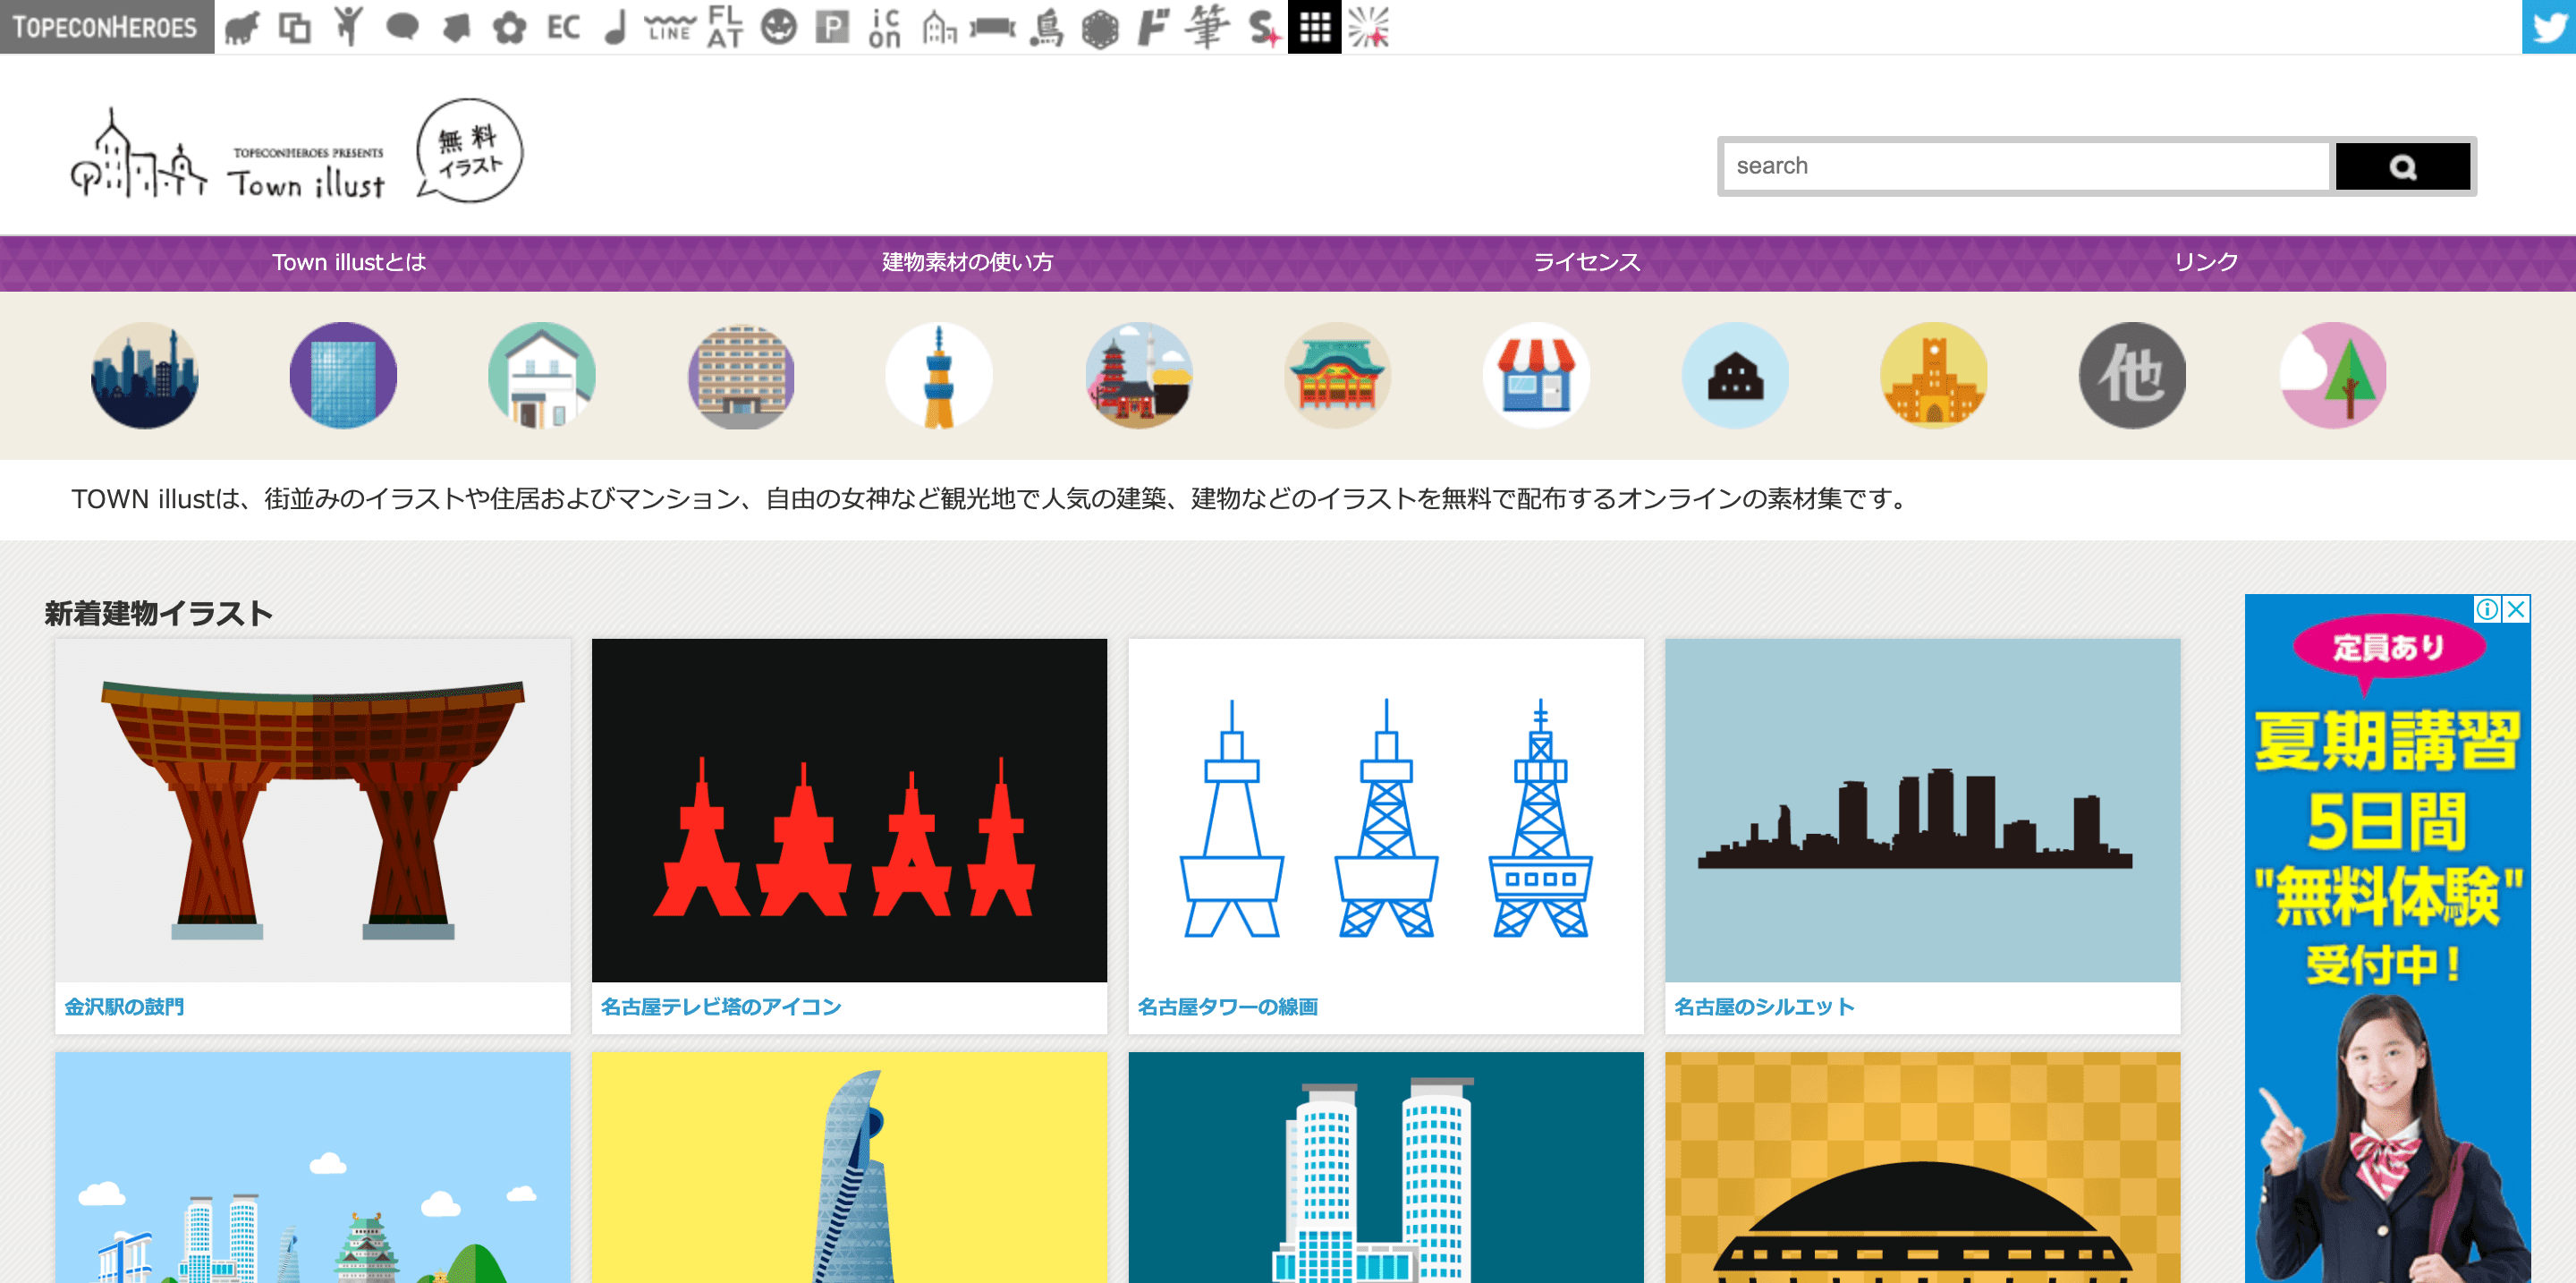Viewport: 2576px width, 1283px height.
Task: Click the flower icon in the top bar
Action: 509,27
